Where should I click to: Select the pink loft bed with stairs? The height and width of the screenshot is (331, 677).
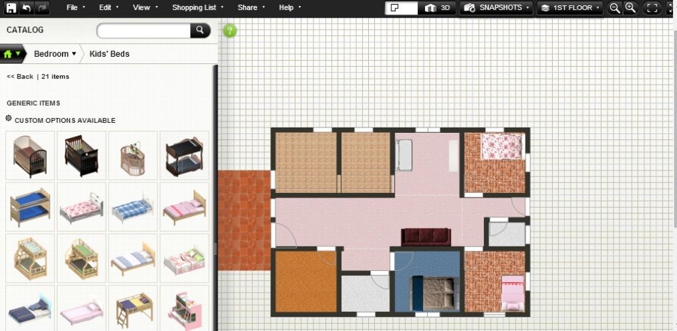[184, 308]
